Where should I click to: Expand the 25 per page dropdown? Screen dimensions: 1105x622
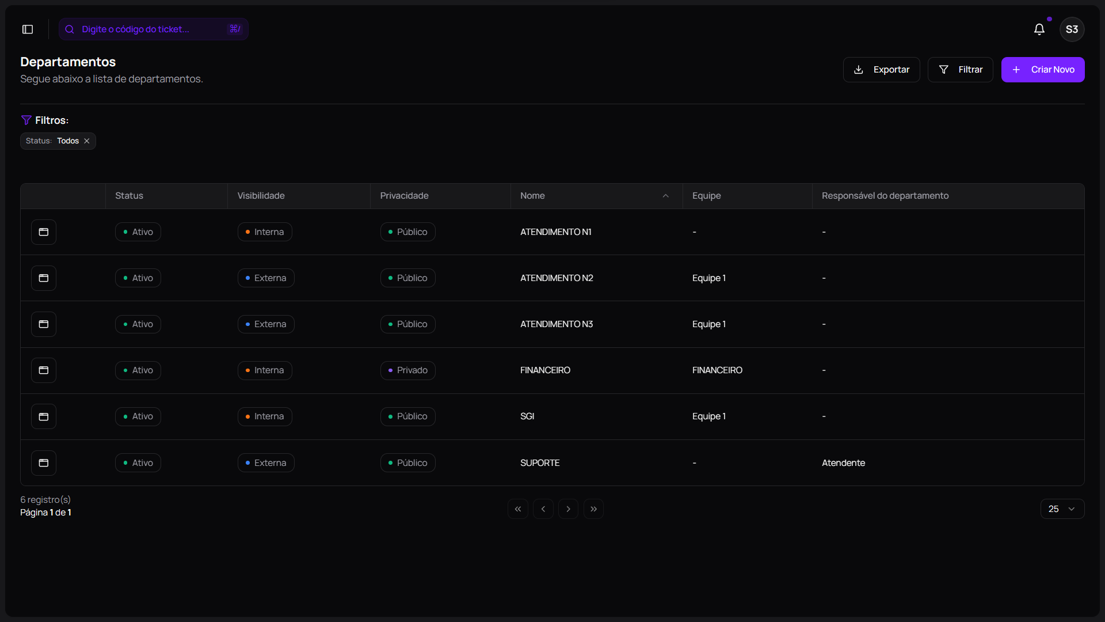coord(1062,509)
